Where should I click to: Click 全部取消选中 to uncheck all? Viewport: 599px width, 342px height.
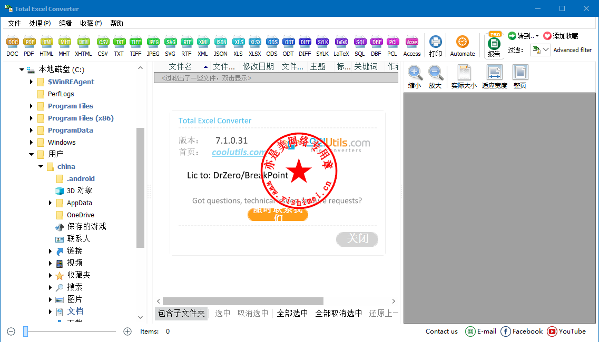(x=338, y=314)
